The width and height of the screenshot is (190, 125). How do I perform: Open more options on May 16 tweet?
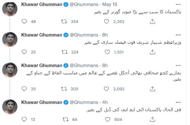point(178,4)
